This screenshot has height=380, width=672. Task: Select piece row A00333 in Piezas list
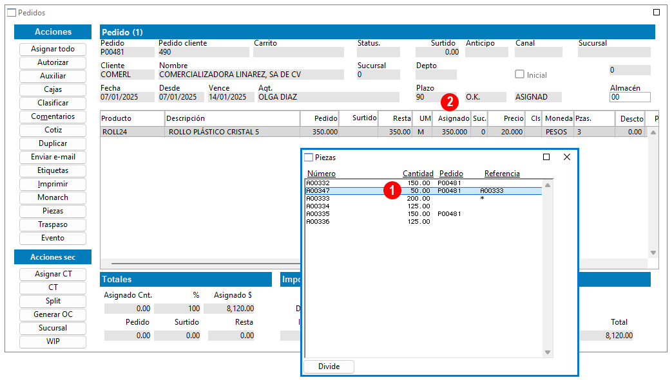423,199
